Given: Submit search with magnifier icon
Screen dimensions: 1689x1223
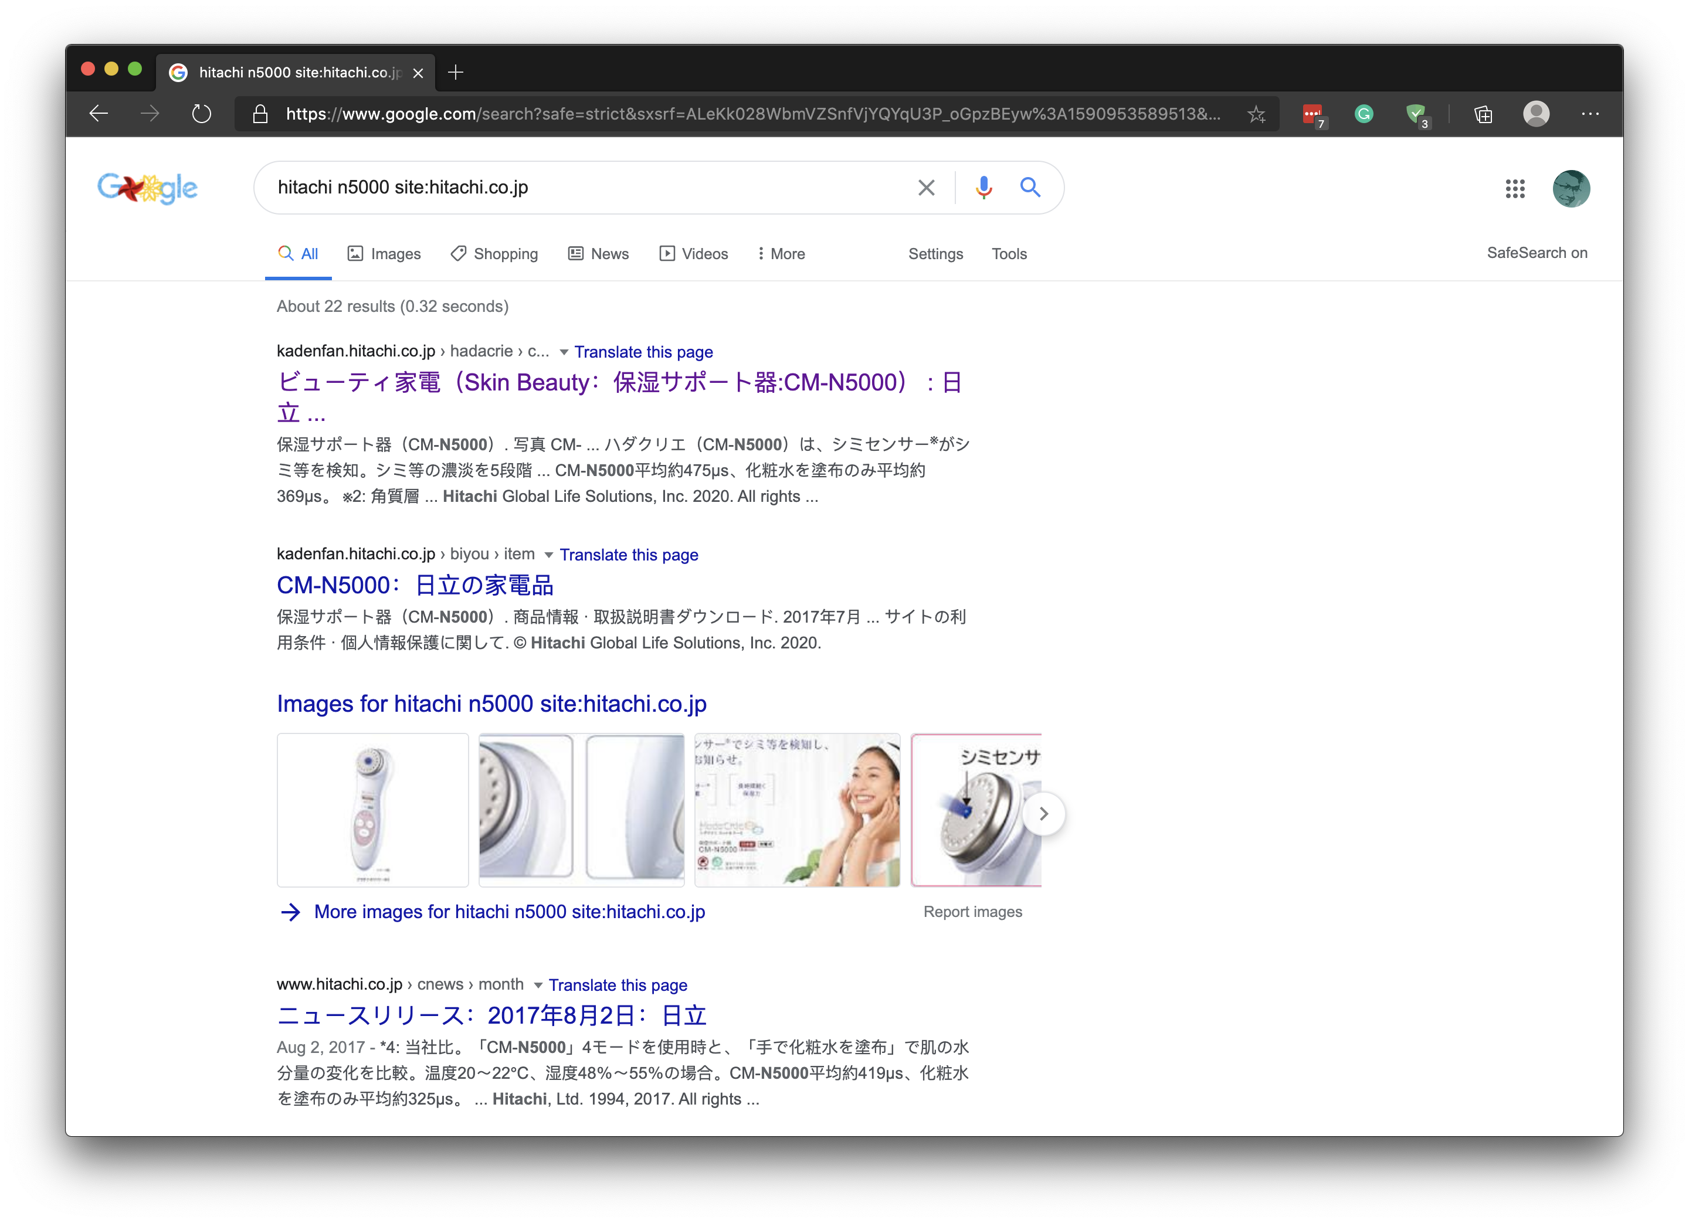Looking at the screenshot, I should tap(1030, 187).
